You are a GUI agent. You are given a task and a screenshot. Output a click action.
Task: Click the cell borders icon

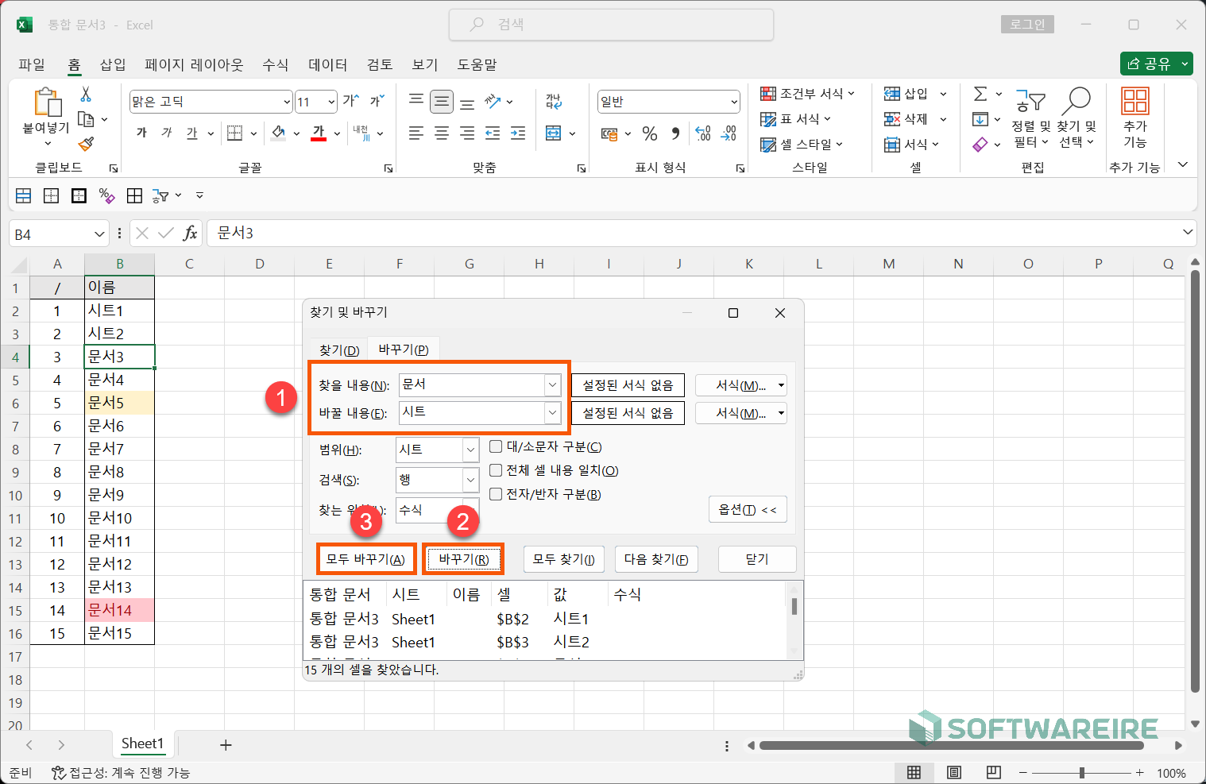(x=234, y=133)
